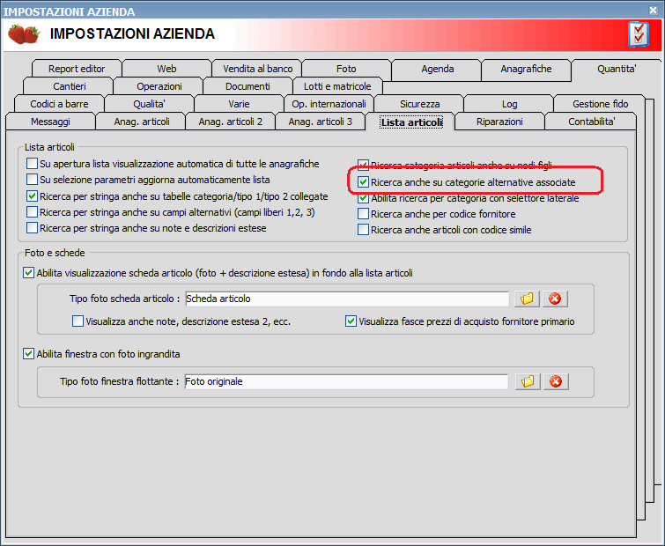Switch to the Anag. articoli 2 tab
Viewport: 665px width, 546px height.
pos(230,122)
